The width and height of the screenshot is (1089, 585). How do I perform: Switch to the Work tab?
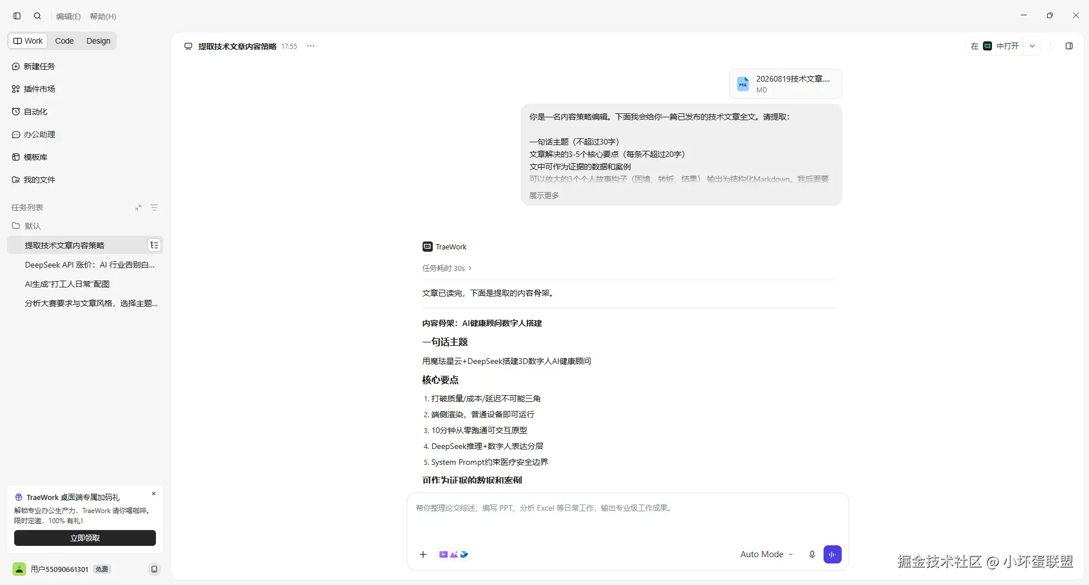(x=28, y=41)
